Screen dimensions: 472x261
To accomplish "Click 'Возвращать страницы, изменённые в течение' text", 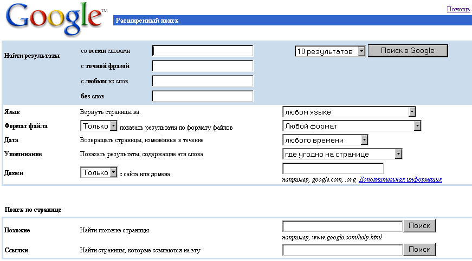I will click(x=142, y=140).
